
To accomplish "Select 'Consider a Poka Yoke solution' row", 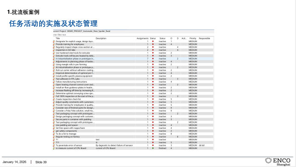I will 133,111.
